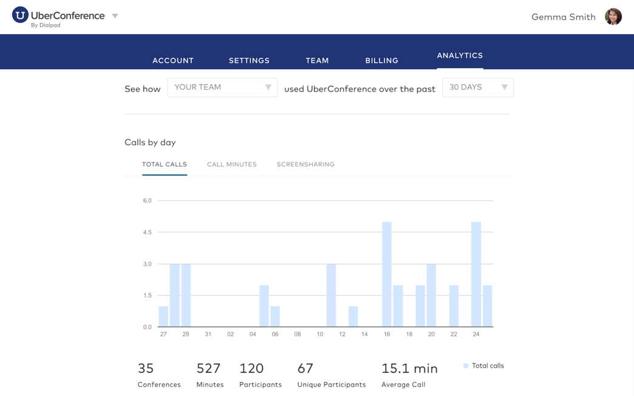Expand the arrow beside UberConference logo
Image resolution: width=634 pixels, height=396 pixels.
click(x=115, y=16)
